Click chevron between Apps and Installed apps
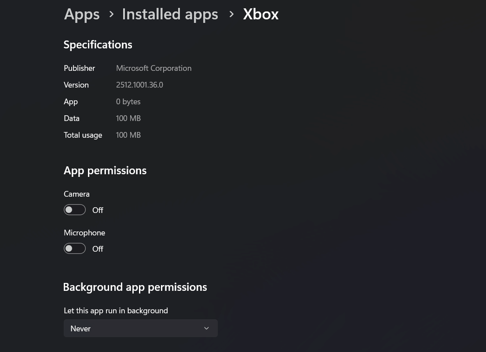This screenshot has width=486, height=352. [x=111, y=15]
